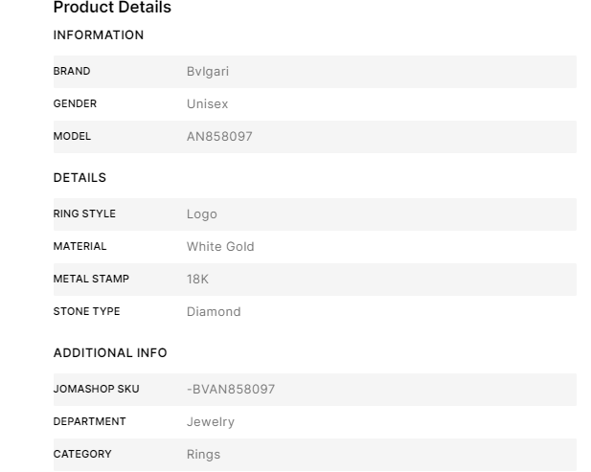Click the STONE TYPE row label
The width and height of the screenshot is (591, 472).
tap(86, 312)
